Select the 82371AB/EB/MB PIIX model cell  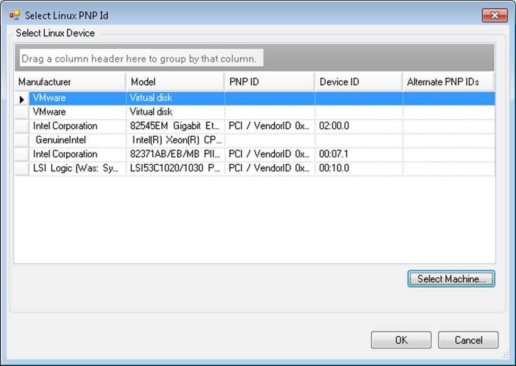tap(175, 154)
